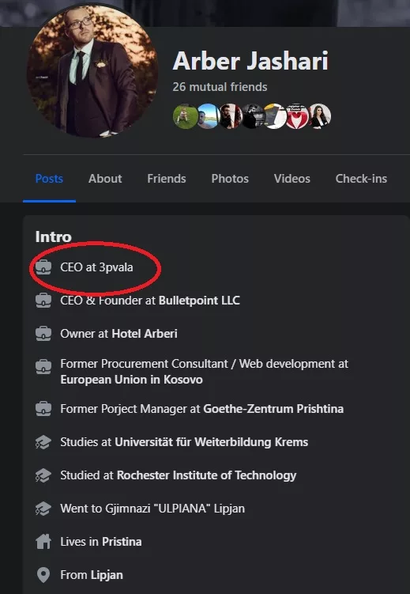Open the 26 mutual friends link
Screen dimensions: 410x594
pos(220,87)
